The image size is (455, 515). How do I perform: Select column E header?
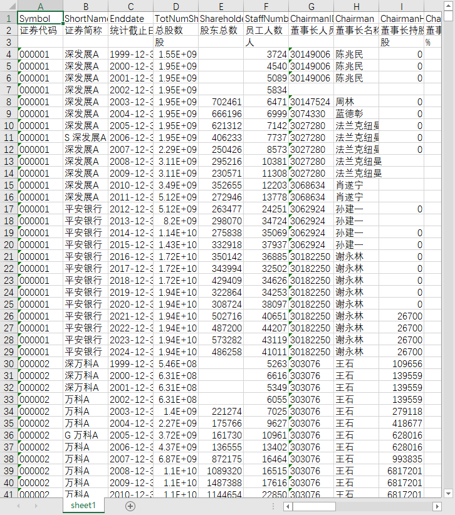221,6
